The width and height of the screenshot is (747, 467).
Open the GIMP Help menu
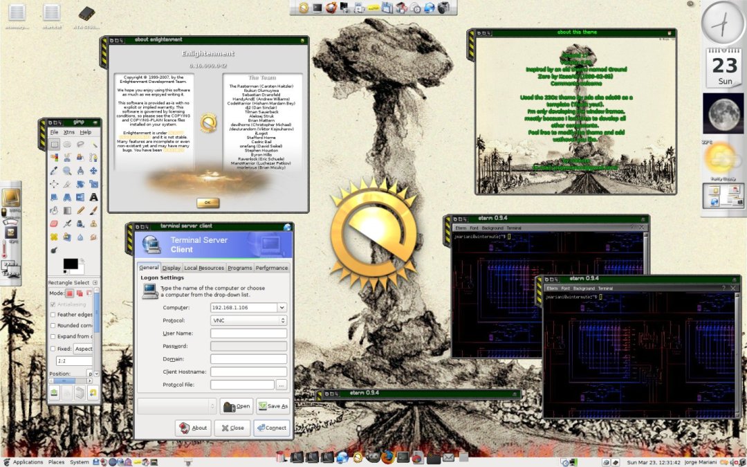pos(85,132)
